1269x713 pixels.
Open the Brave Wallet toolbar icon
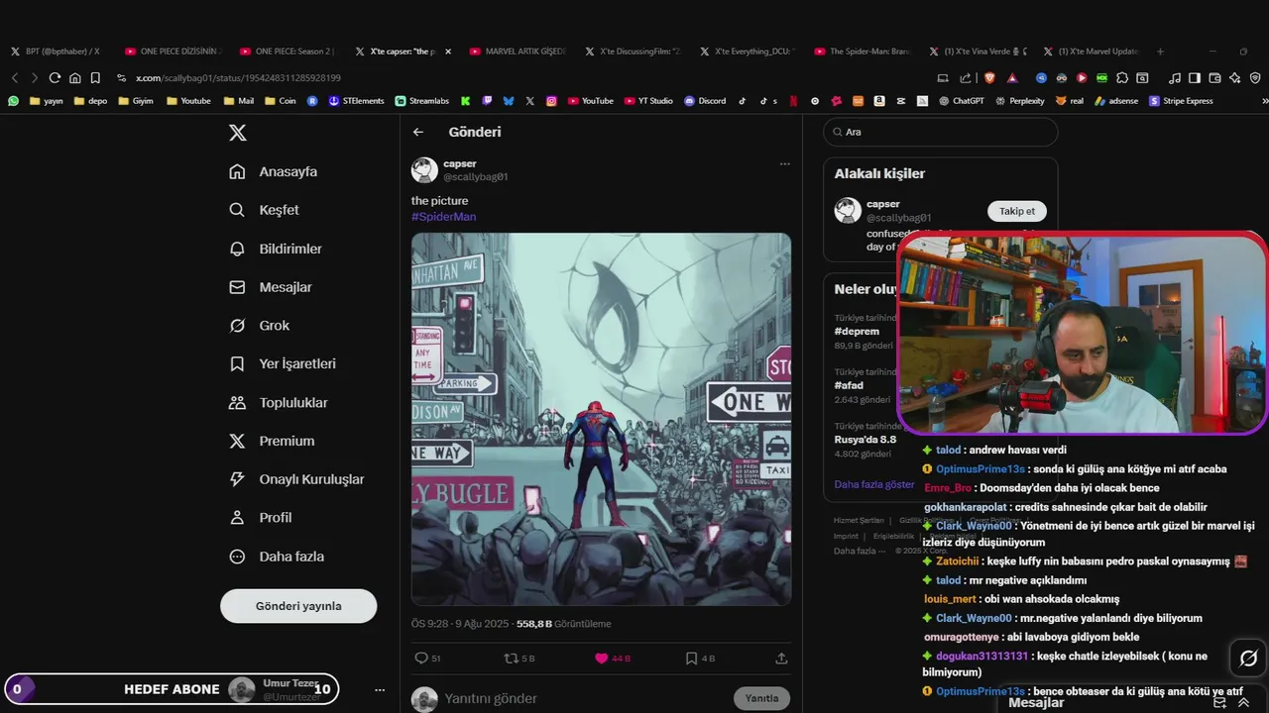[1214, 78]
